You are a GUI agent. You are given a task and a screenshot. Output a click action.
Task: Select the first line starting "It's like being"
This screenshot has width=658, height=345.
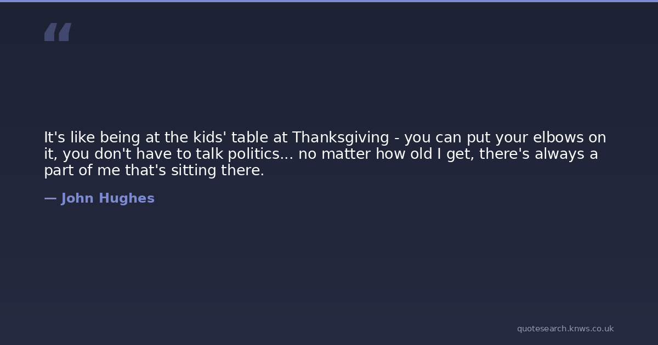(325, 137)
